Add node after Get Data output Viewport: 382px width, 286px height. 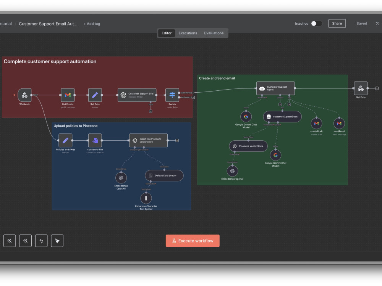pos(377,88)
